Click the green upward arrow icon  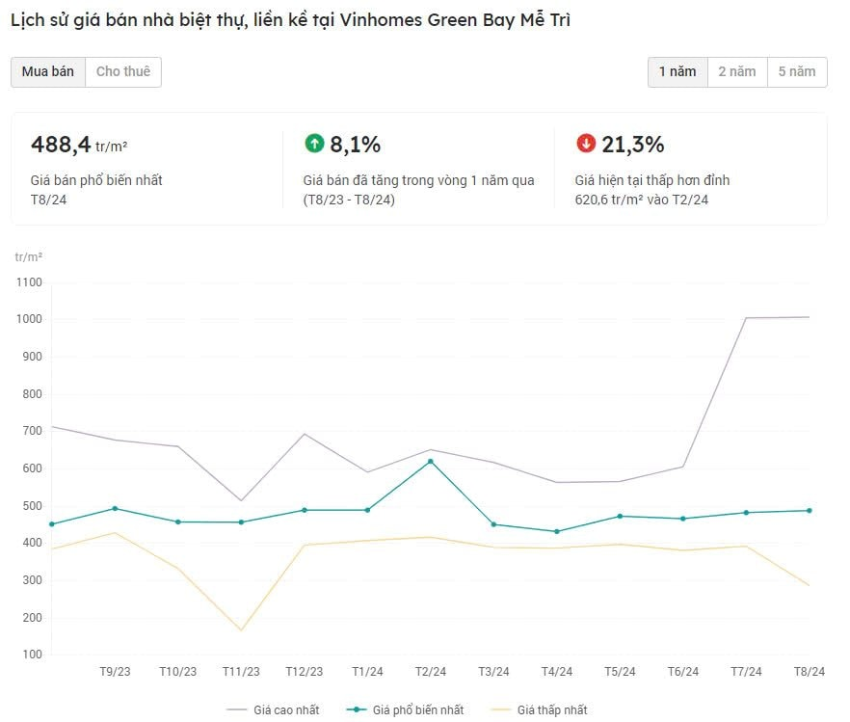[x=314, y=144]
